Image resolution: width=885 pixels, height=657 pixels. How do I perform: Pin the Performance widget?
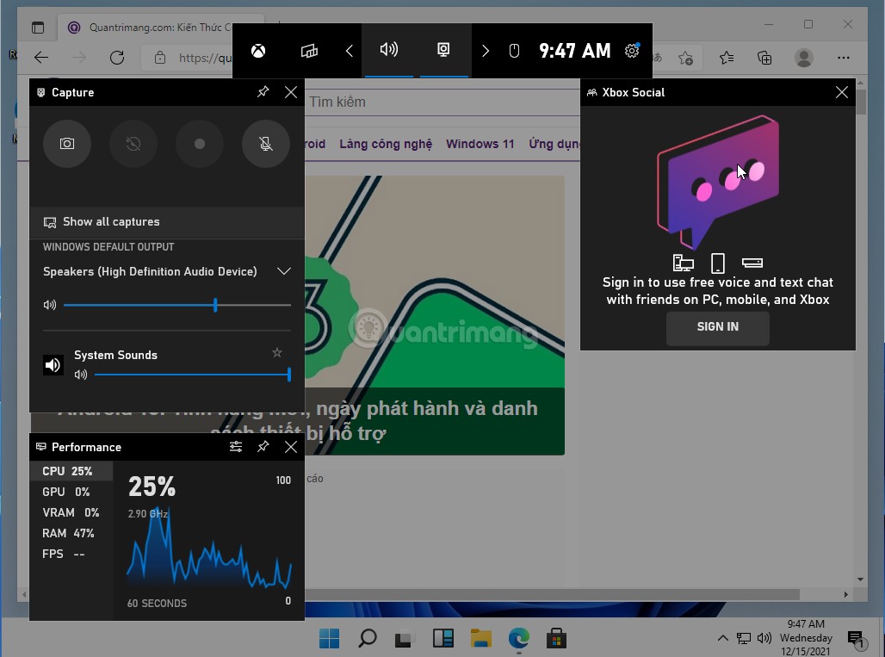pyautogui.click(x=263, y=447)
